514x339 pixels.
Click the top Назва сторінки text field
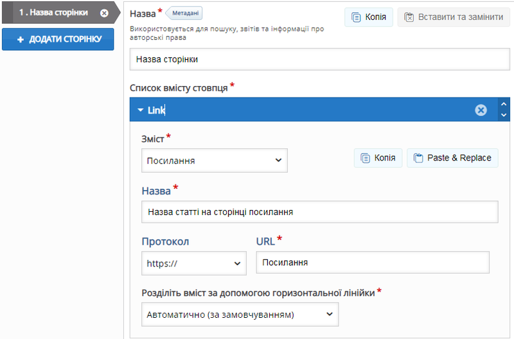319,60
